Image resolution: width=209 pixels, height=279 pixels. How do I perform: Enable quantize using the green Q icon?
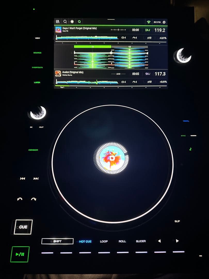[x=79, y=21]
